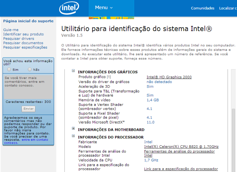The width and height of the screenshot is (237, 172).
Task: Open Pesquisar documentos link
Action: tap(23, 43)
